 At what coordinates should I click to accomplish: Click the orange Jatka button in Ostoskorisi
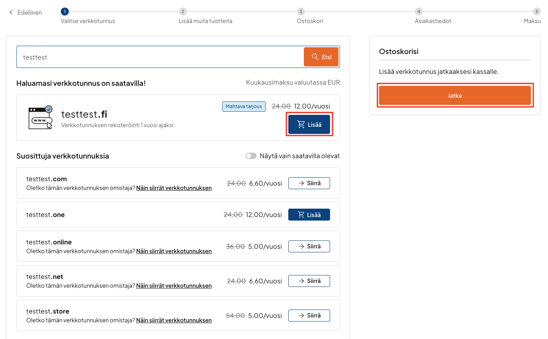[455, 95]
